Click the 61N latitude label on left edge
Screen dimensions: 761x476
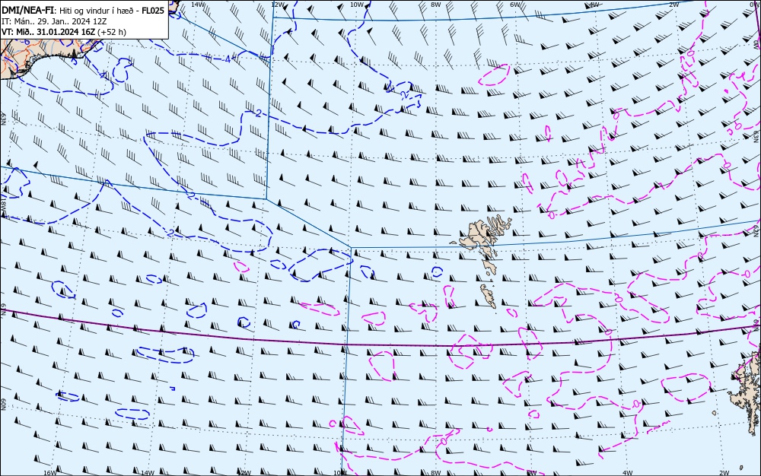3,309
